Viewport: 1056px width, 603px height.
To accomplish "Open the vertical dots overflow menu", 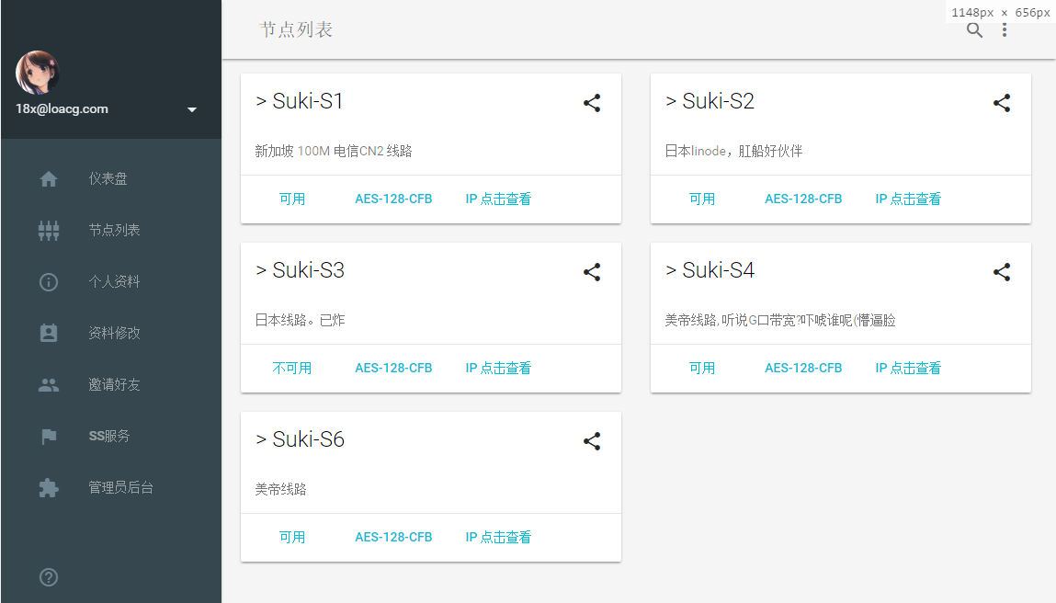I will [1005, 30].
